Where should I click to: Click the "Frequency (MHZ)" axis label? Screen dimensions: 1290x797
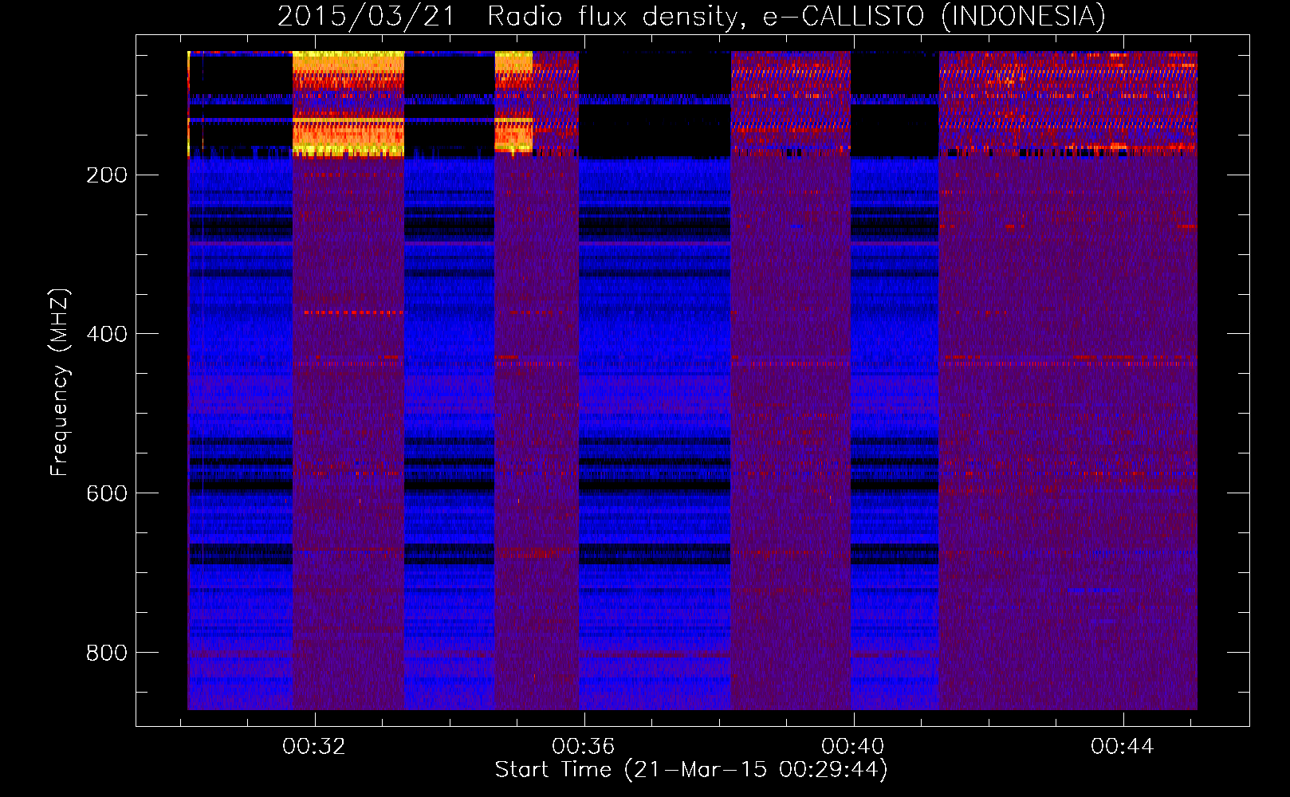tap(60, 383)
